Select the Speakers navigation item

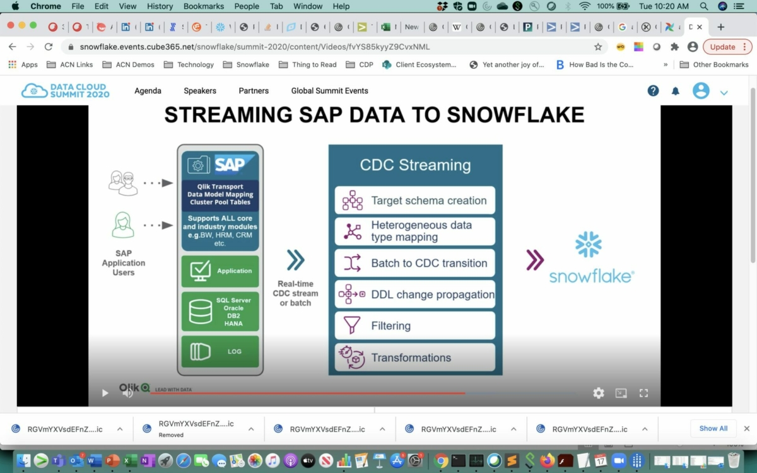pyautogui.click(x=199, y=90)
